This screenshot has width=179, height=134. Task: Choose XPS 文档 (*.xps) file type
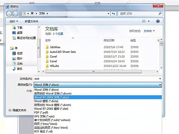98,116
